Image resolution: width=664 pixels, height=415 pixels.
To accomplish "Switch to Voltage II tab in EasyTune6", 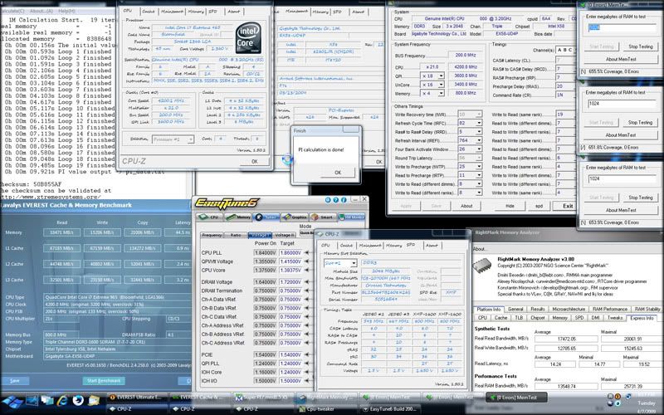I will (284, 235).
